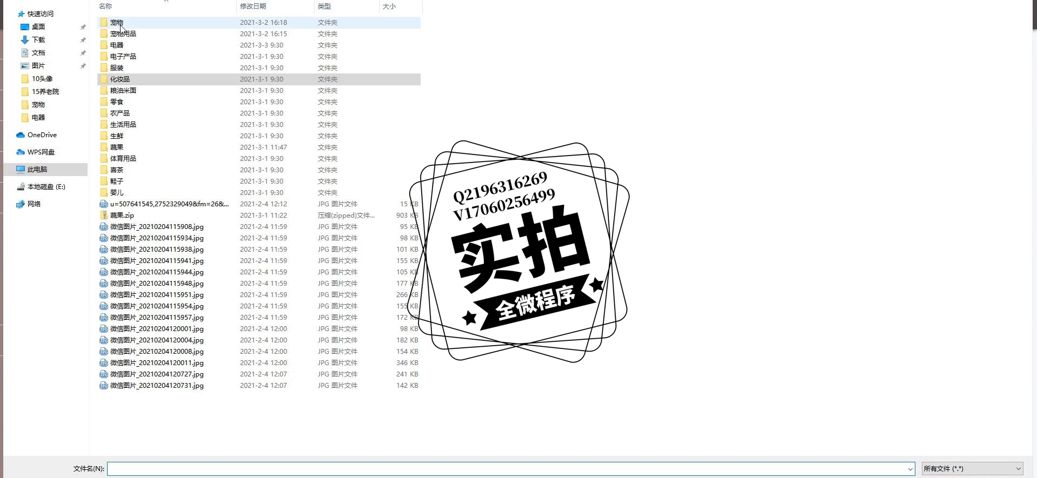Viewport: 1037px width, 478px height.
Task: Select JPG icon of u=507641545 file
Action: coord(104,204)
